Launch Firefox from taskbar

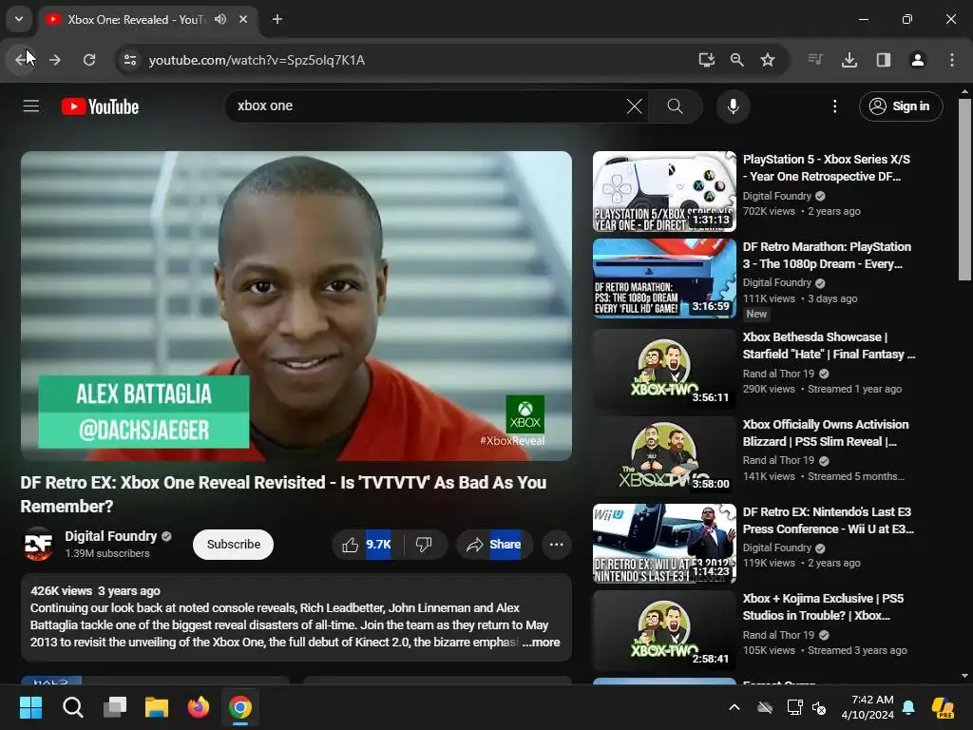[x=199, y=707]
